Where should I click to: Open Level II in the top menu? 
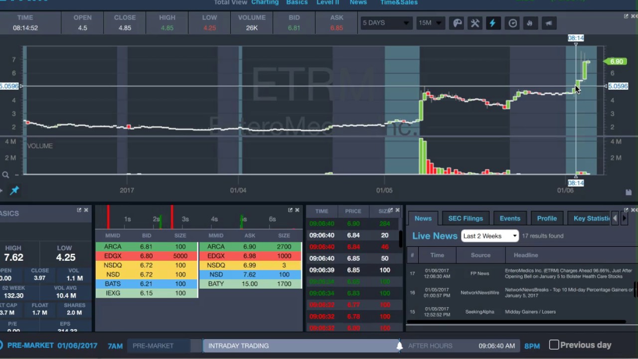(327, 2)
